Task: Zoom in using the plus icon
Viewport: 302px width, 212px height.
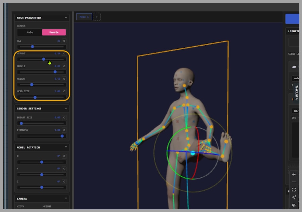Action: click(294, 174)
